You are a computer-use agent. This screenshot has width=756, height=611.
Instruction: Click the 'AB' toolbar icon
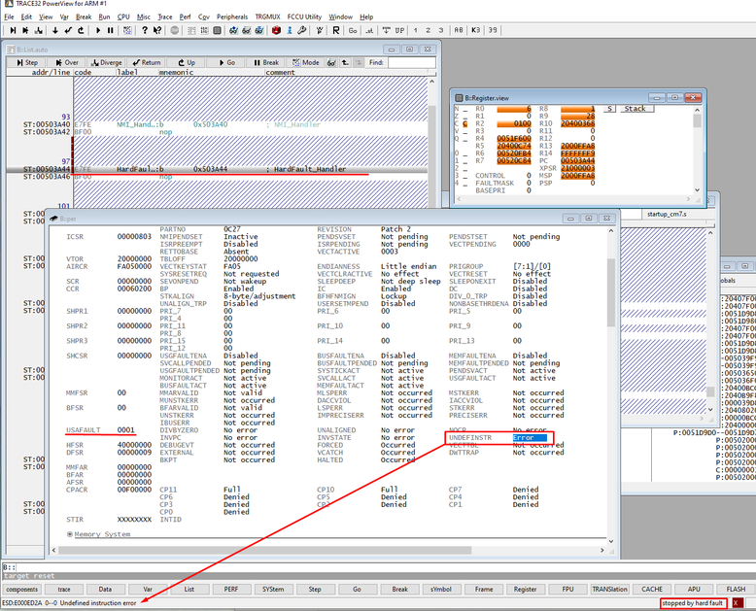pyautogui.click(x=459, y=30)
